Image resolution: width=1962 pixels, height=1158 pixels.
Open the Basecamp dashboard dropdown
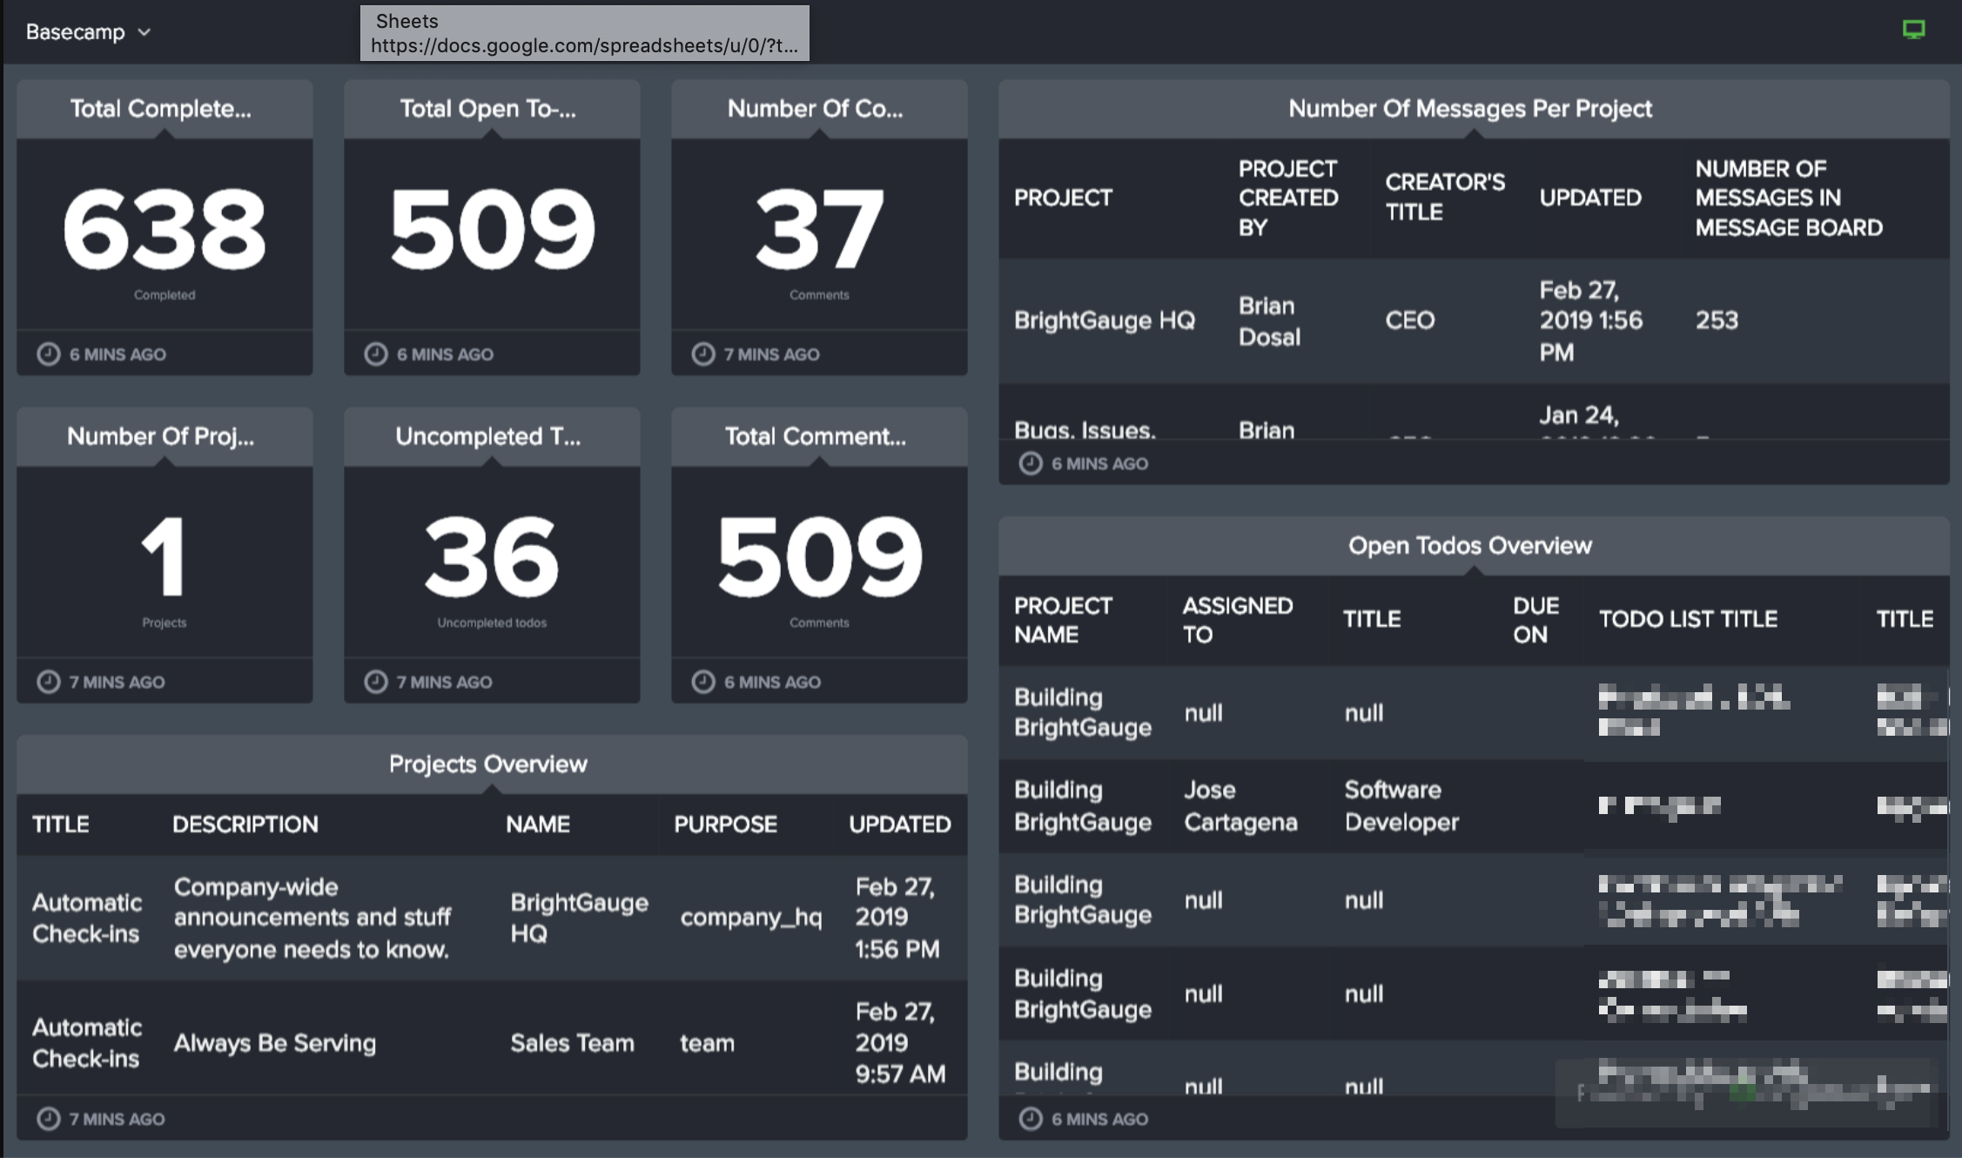click(88, 32)
